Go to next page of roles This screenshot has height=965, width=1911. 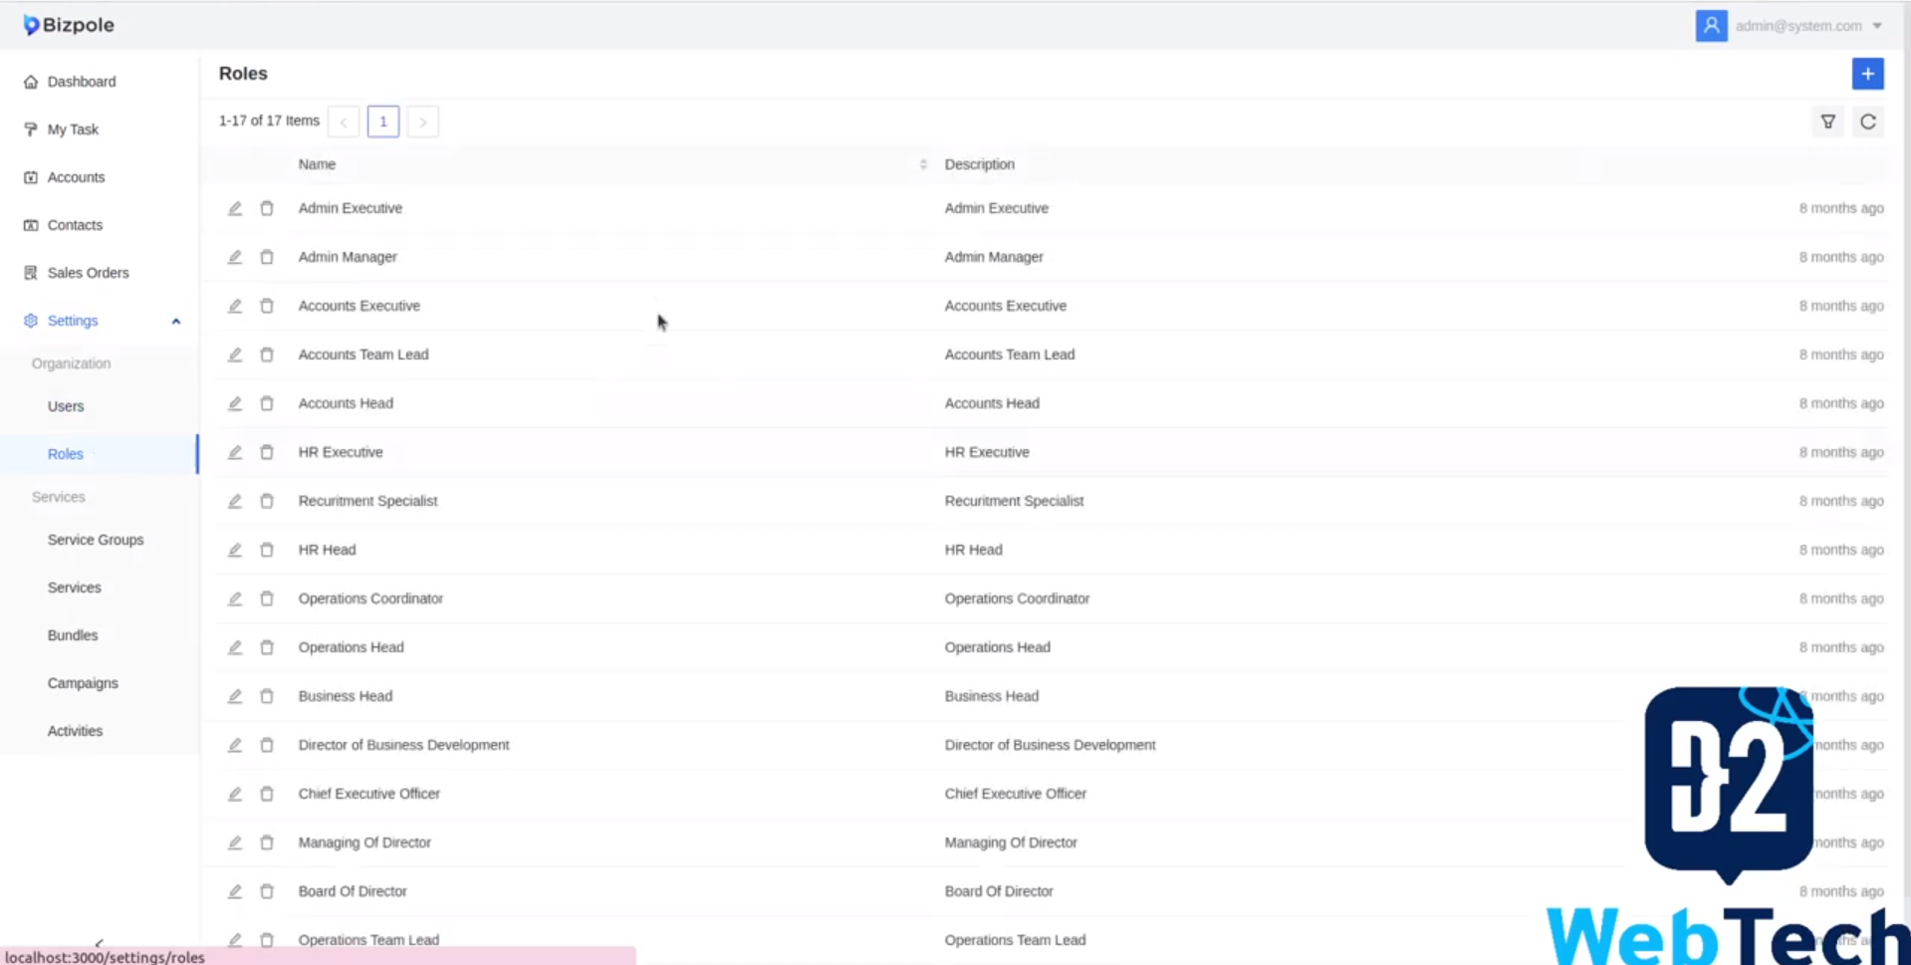point(422,121)
